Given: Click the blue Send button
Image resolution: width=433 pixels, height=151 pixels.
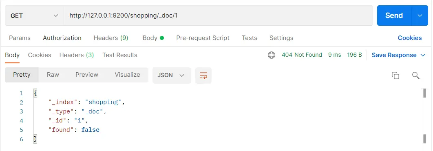Looking at the screenshot, I should pyautogui.click(x=394, y=16).
